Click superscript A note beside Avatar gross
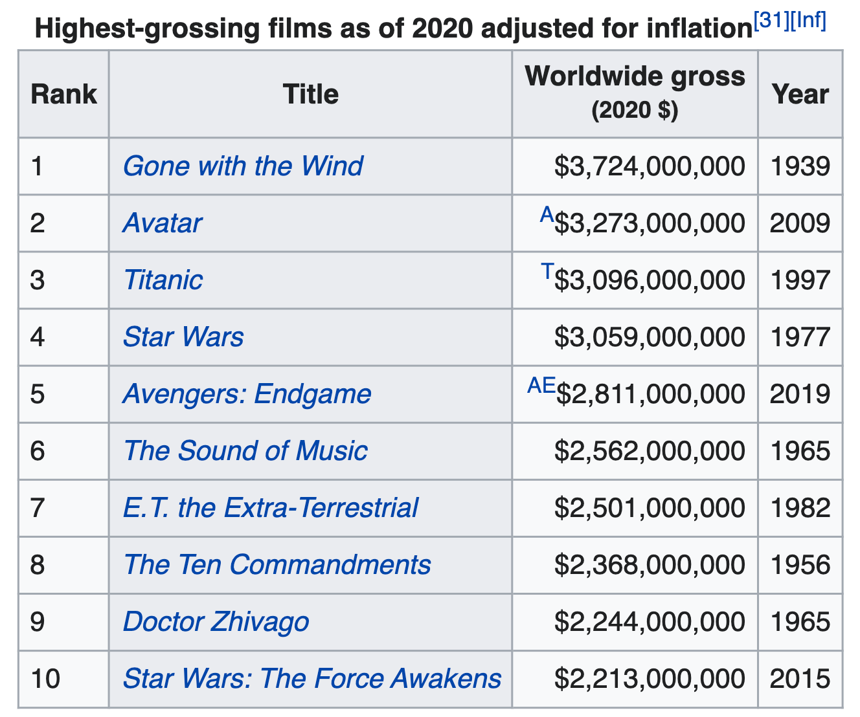Image resolution: width=860 pixels, height=717 pixels. click(547, 214)
